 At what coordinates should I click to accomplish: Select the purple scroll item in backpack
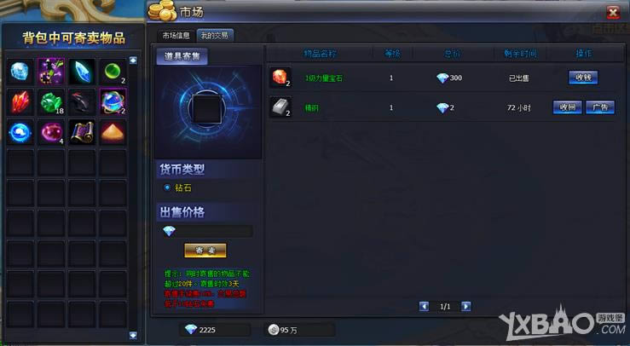pyautogui.click(x=82, y=132)
